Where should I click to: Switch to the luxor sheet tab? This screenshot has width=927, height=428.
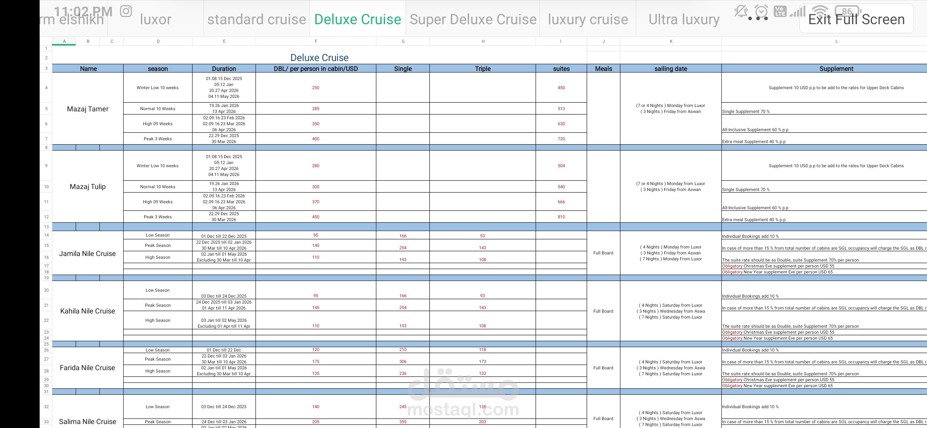pos(155,19)
